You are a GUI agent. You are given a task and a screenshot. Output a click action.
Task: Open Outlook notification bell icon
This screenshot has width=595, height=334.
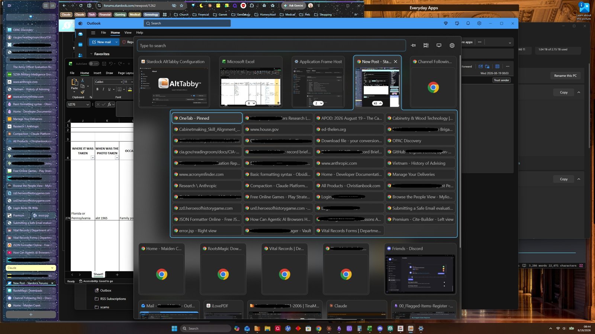tap(468, 23)
